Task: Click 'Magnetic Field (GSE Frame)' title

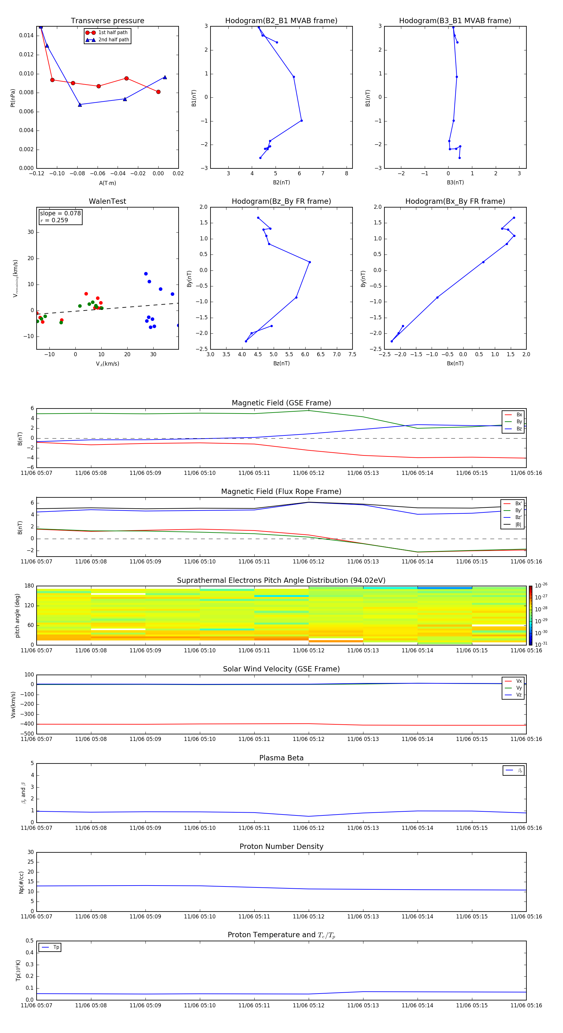Action: [281, 403]
